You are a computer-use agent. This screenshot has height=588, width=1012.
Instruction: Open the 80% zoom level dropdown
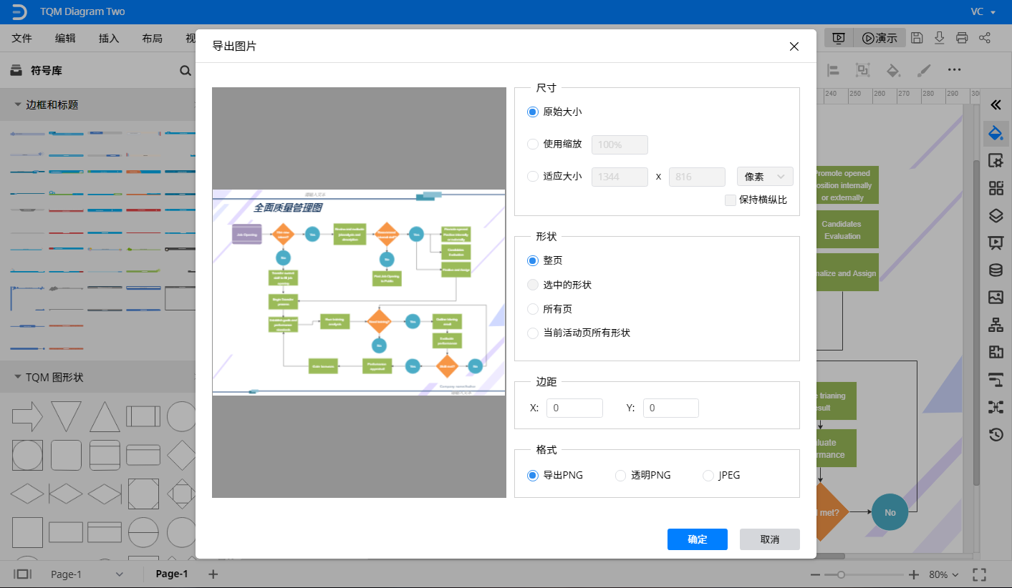(945, 574)
